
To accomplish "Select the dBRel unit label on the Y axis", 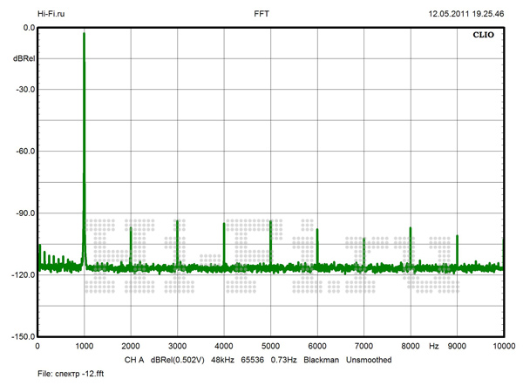I will (x=24, y=58).
